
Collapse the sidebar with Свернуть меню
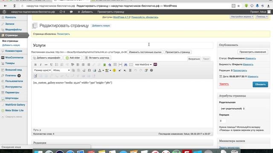coord(12,117)
